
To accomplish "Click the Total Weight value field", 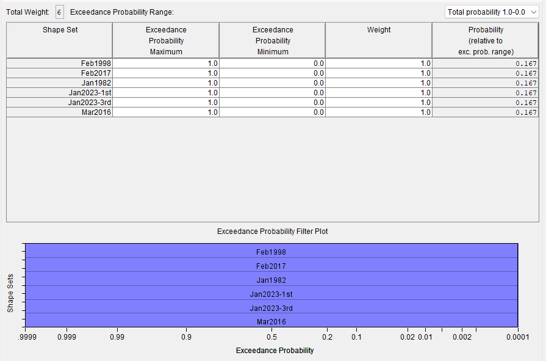I will point(59,12).
